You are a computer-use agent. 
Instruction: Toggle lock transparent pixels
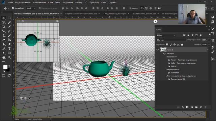pyautogui.click(x=167, y=45)
